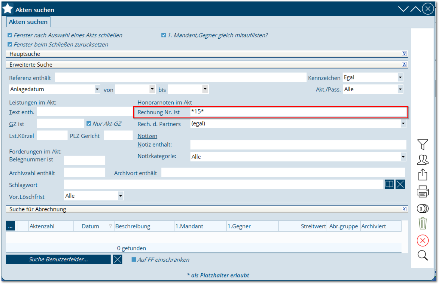Sort by Streitwert column header
The image size is (439, 284).
303,226
